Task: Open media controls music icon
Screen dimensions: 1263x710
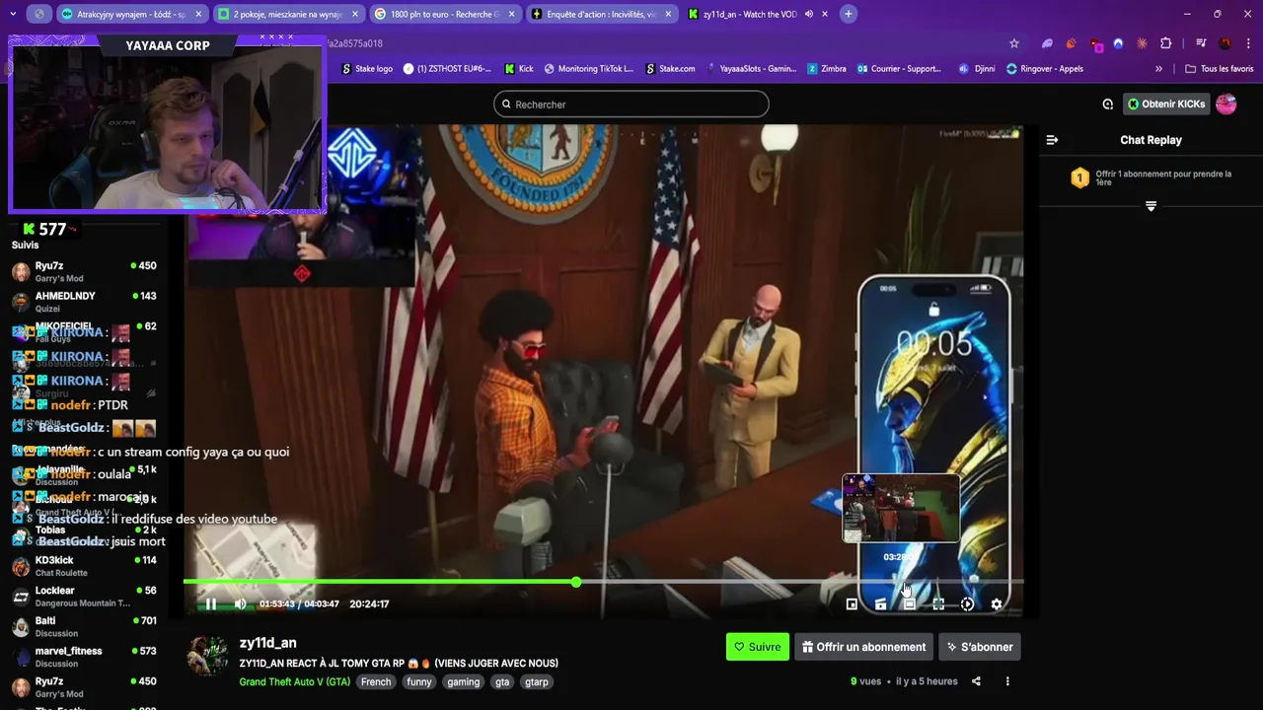Action: [1201, 43]
